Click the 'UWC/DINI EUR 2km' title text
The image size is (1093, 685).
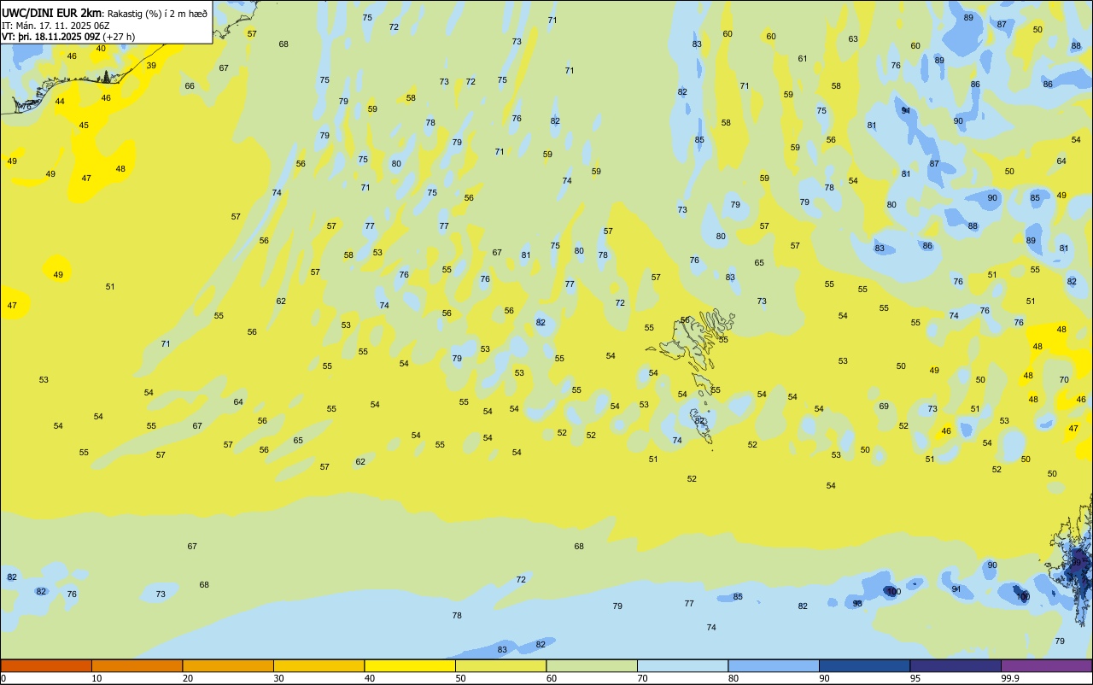53,13
